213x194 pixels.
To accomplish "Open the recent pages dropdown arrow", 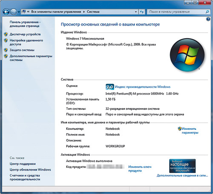I will pos(19,12).
